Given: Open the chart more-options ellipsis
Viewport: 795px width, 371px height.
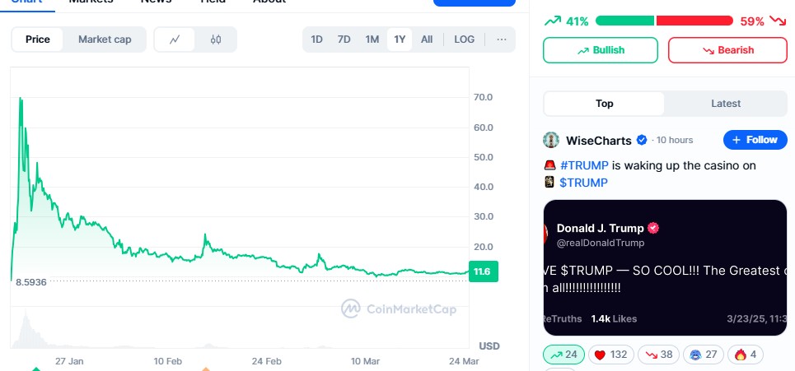Looking at the screenshot, I should pyautogui.click(x=501, y=39).
